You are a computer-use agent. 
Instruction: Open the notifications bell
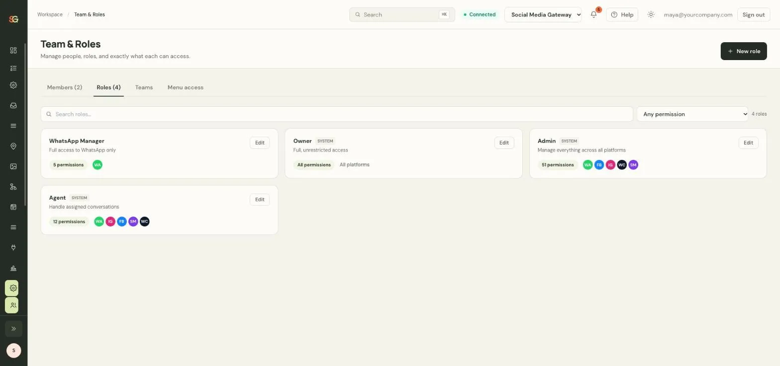click(x=593, y=14)
